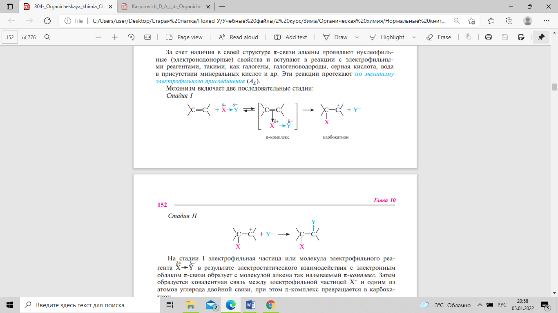The image size is (558, 313).
Task: Open Settings and more menu
Action: 547,21
